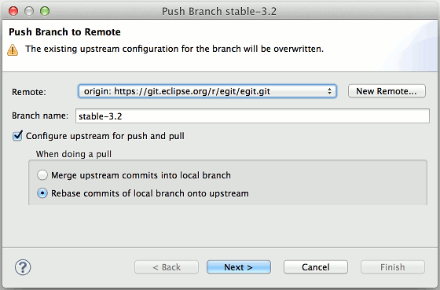
Task: Select Merge upstream commits into local branch
Action: [42, 175]
